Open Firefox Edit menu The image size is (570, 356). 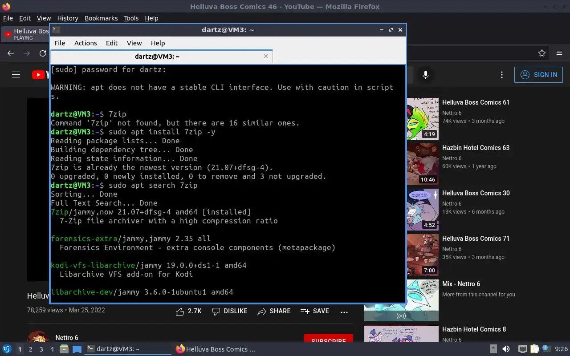pos(25,18)
